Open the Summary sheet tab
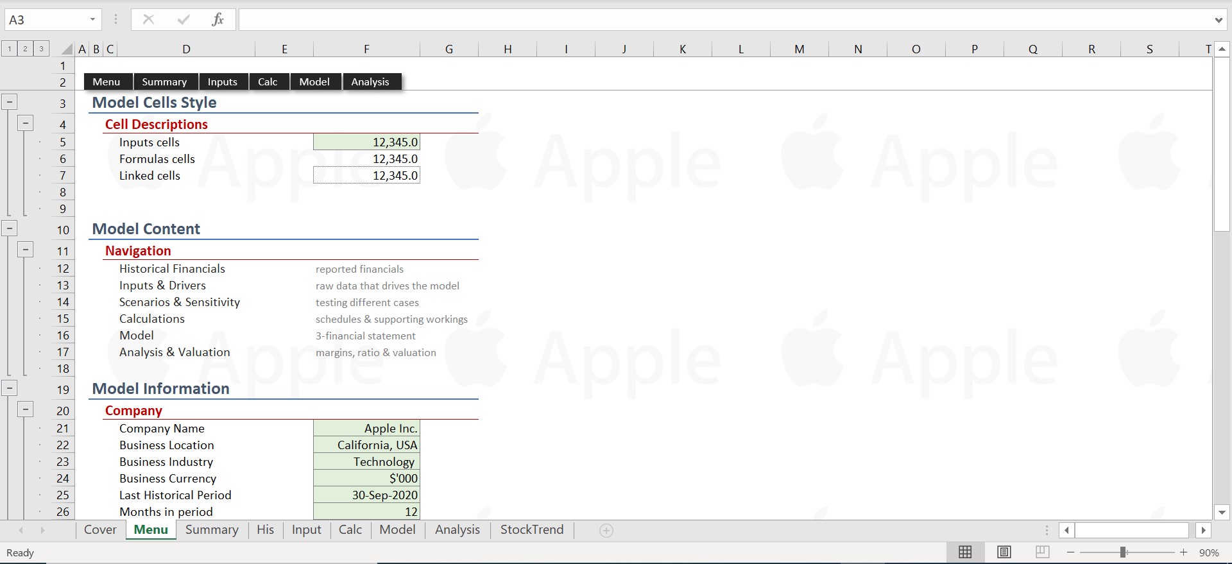The image size is (1232, 564). [x=212, y=530]
